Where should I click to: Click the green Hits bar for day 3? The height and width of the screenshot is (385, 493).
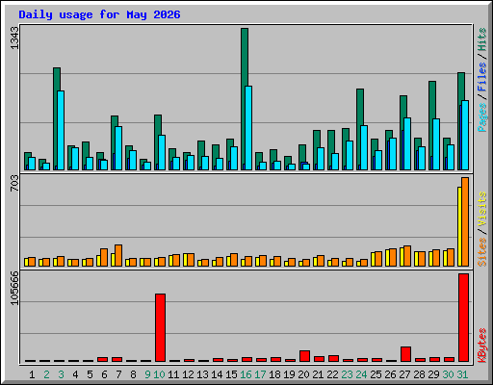point(57,79)
